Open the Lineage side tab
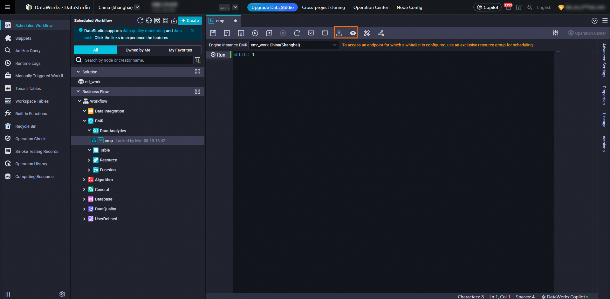 604,120
